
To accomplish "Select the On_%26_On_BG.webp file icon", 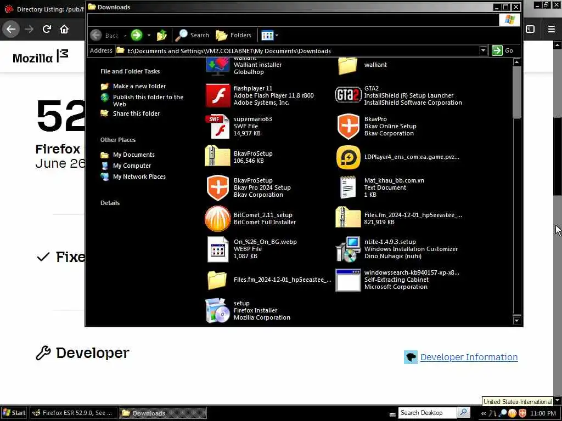I will (x=217, y=249).
